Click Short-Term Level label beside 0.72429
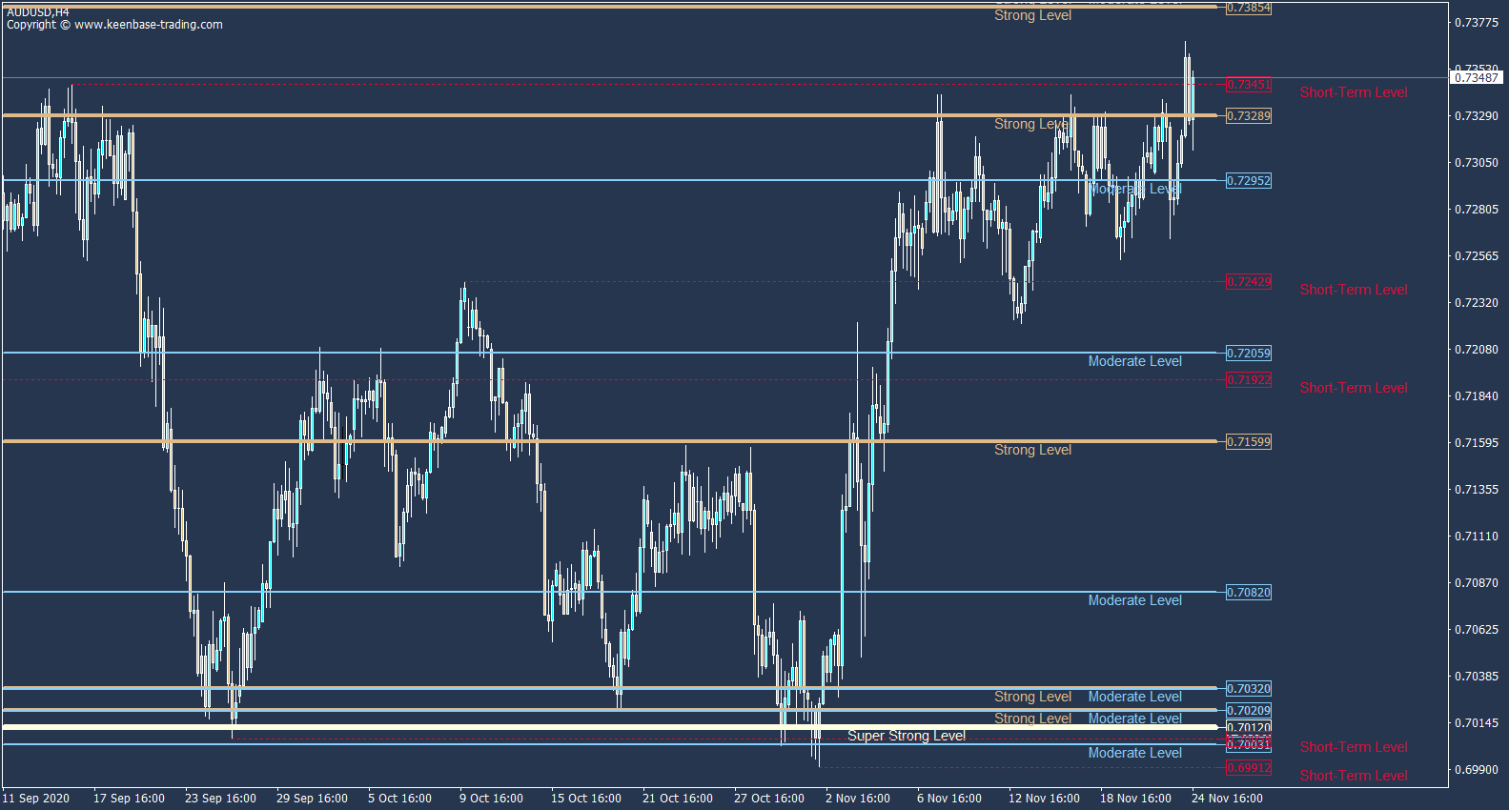 [x=1354, y=290]
